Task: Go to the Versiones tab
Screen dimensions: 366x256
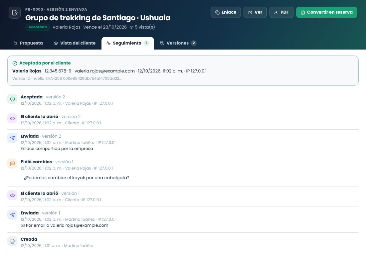Action: click(178, 43)
